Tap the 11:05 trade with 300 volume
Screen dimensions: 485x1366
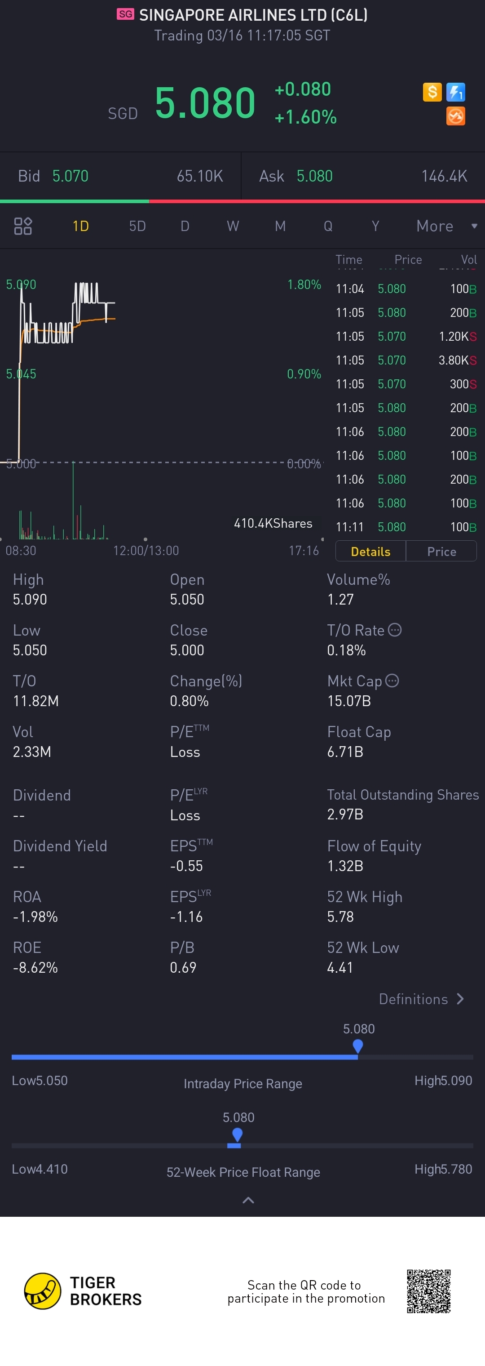[x=406, y=384]
